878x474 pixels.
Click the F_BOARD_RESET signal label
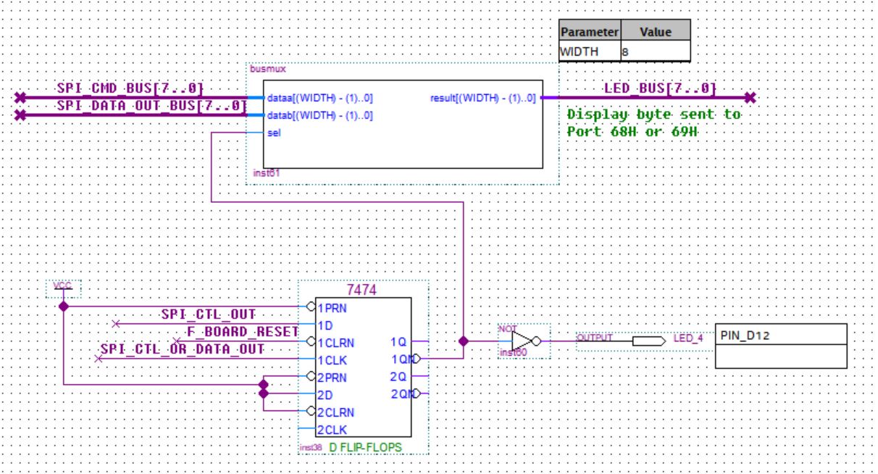tap(243, 332)
